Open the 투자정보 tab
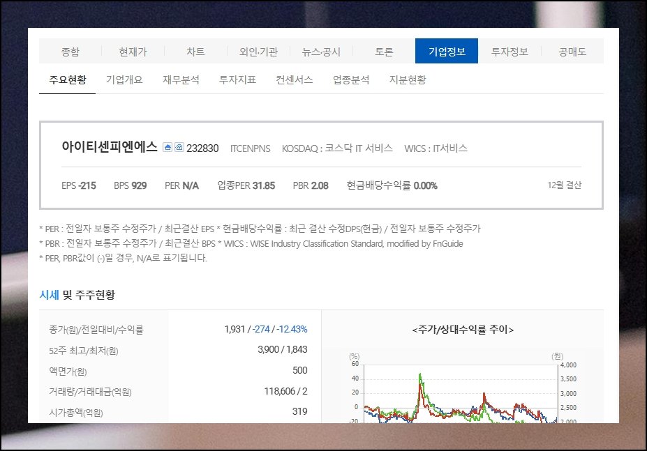647x451 pixels. 510,51
